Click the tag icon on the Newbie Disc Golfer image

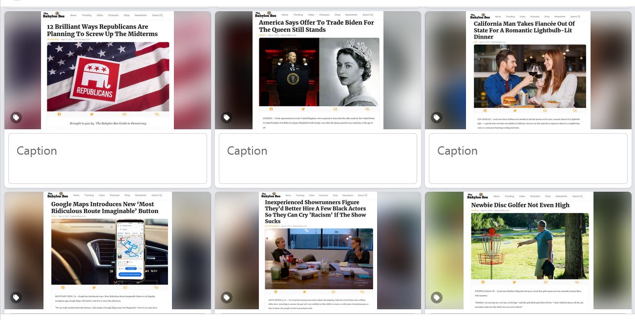tap(437, 298)
